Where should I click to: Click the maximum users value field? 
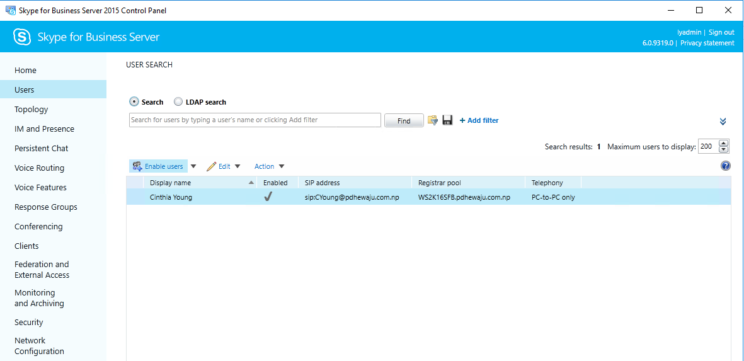pyautogui.click(x=709, y=147)
